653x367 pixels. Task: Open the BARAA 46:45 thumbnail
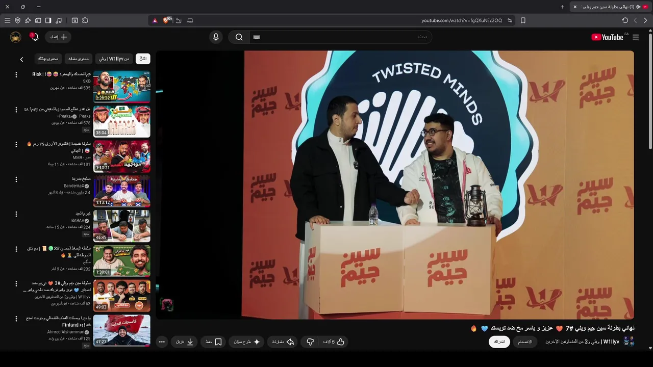122,226
